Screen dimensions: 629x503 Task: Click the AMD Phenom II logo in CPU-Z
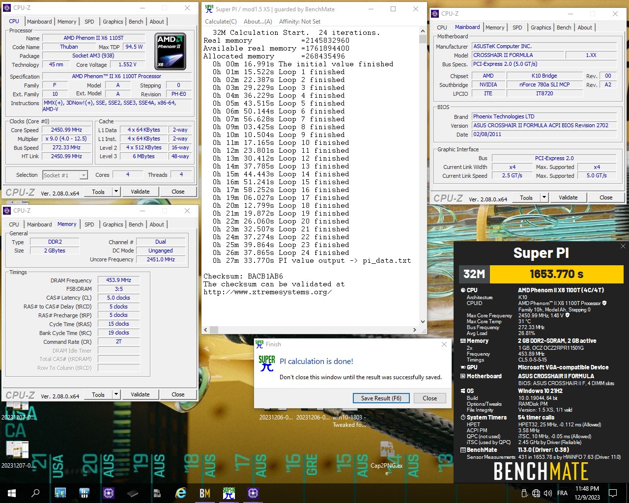171,51
